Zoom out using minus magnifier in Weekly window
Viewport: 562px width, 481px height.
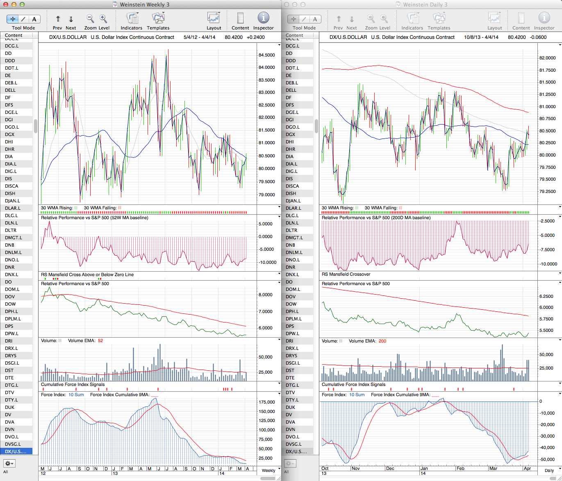(90, 19)
